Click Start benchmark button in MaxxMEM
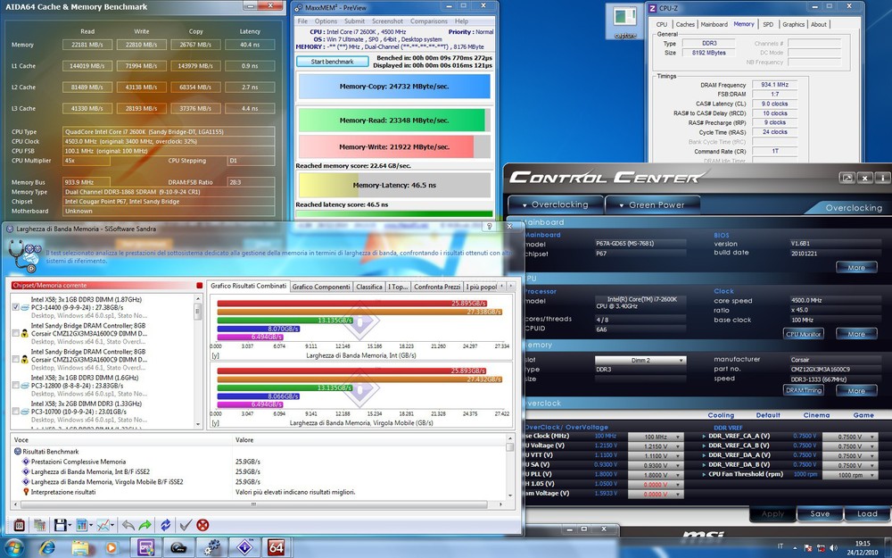892x558 pixels. 332,62
